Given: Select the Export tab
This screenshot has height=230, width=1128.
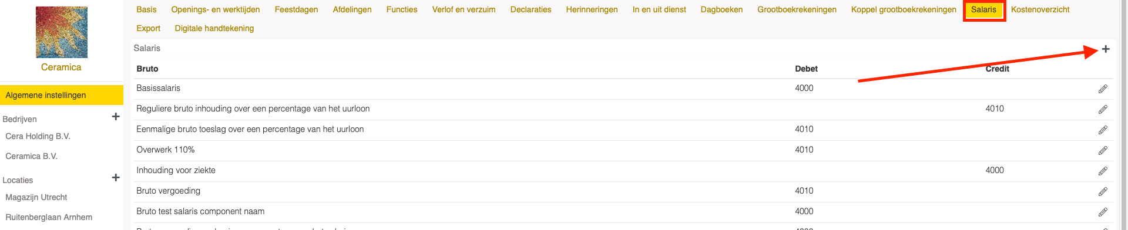Looking at the screenshot, I should pyautogui.click(x=148, y=28).
